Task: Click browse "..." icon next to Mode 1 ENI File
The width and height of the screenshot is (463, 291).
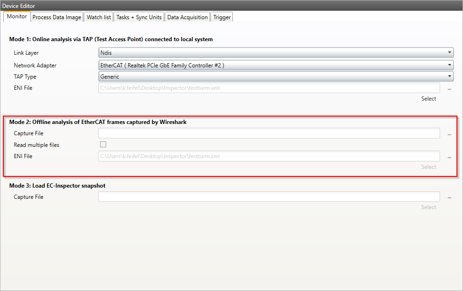Action: (449, 88)
